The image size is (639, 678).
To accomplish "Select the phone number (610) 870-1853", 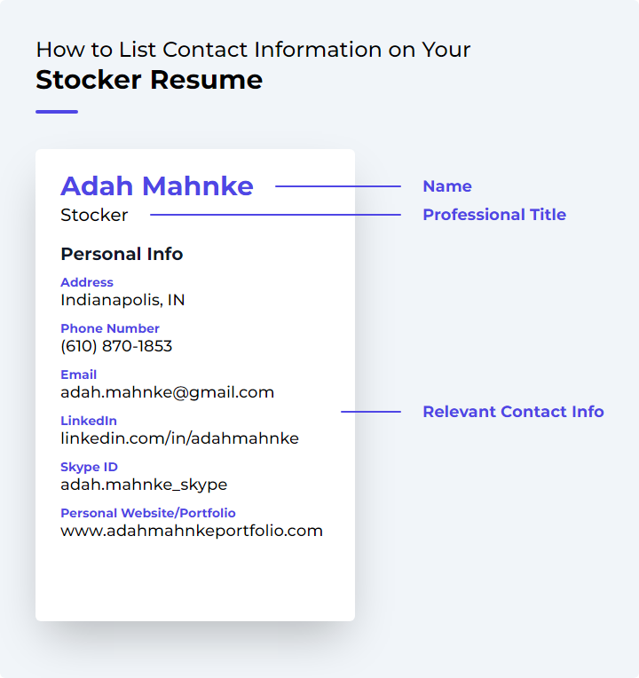I will pyautogui.click(x=116, y=346).
